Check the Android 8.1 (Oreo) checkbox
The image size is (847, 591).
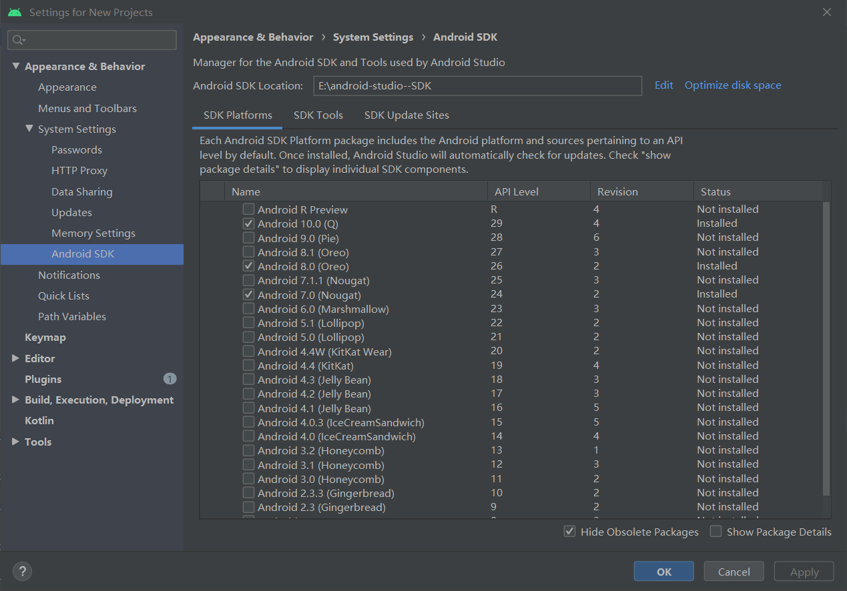coord(248,252)
